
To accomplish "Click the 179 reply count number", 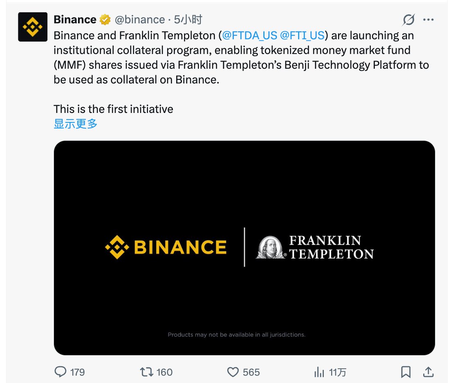I will click(x=77, y=372).
